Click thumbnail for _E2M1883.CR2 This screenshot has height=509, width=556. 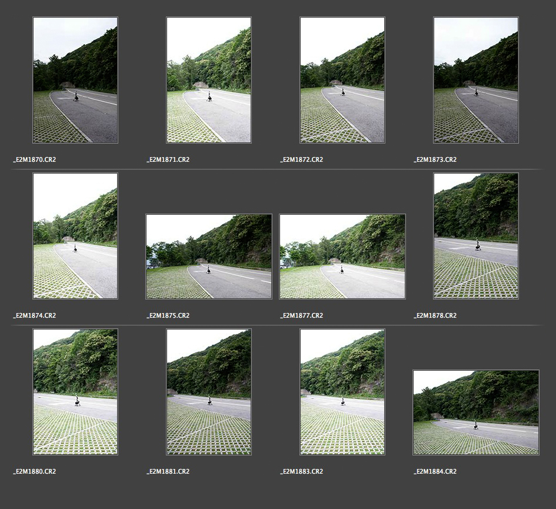click(x=342, y=392)
